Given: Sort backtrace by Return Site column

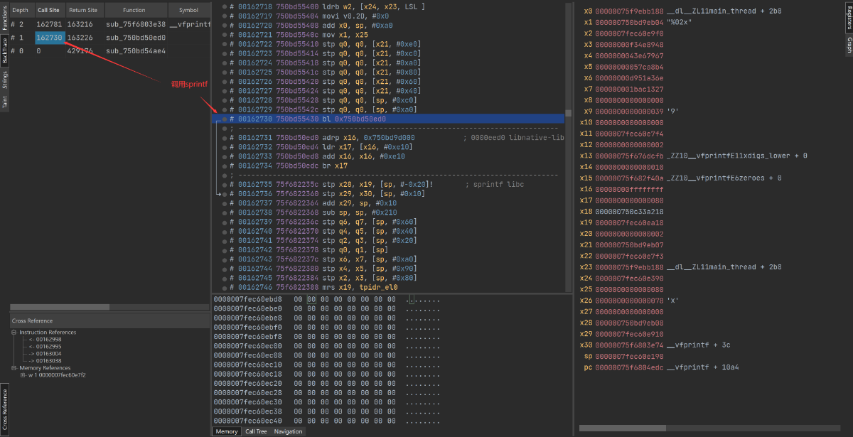Looking at the screenshot, I should 82,10.
